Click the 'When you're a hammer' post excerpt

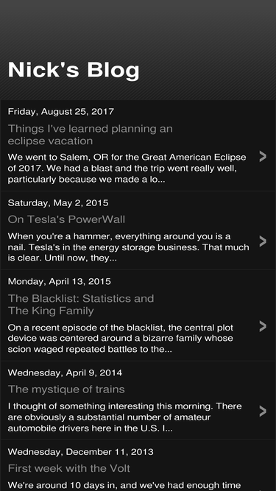pyautogui.click(x=129, y=247)
